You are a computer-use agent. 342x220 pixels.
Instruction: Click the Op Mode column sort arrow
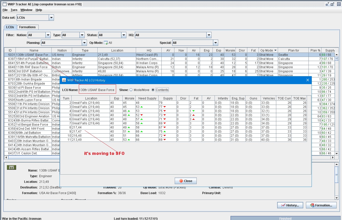[275, 51]
